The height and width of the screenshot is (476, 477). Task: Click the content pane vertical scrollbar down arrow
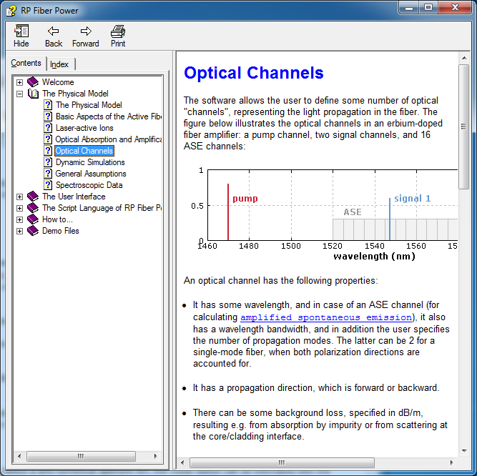[x=463, y=450]
